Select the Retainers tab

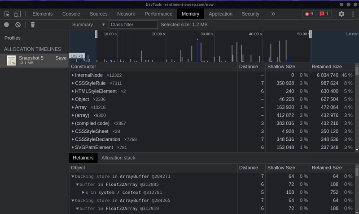tap(83, 158)
